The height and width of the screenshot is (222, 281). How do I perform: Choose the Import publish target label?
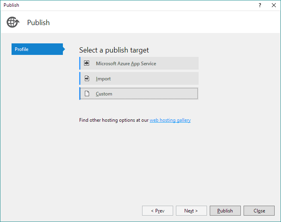[x=103, y=79]
